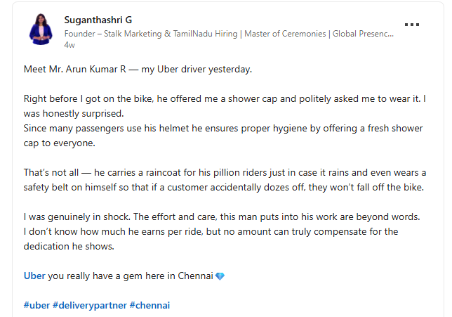The image size is (452, 317).
Task: Open the post's three-dot options menu
Action: coord(412,24)
